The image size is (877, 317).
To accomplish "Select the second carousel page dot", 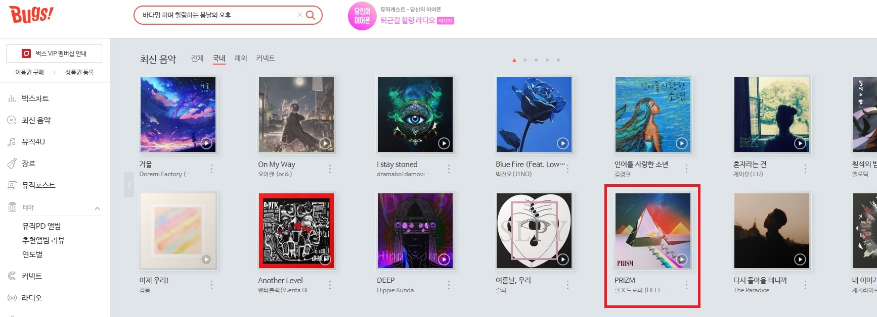I will (x=525, y=60).
